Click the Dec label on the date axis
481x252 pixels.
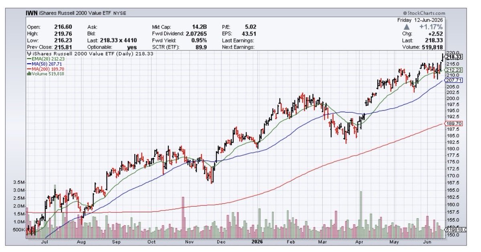pos(220,242)
